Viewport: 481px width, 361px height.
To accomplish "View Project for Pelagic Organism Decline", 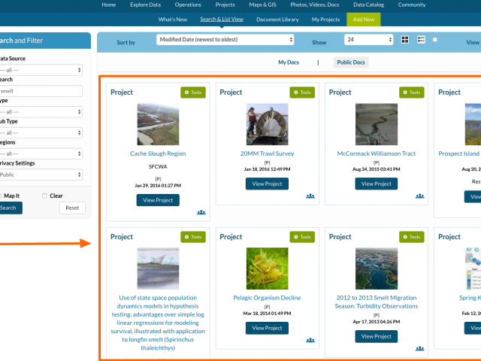I will pos(268,328).
